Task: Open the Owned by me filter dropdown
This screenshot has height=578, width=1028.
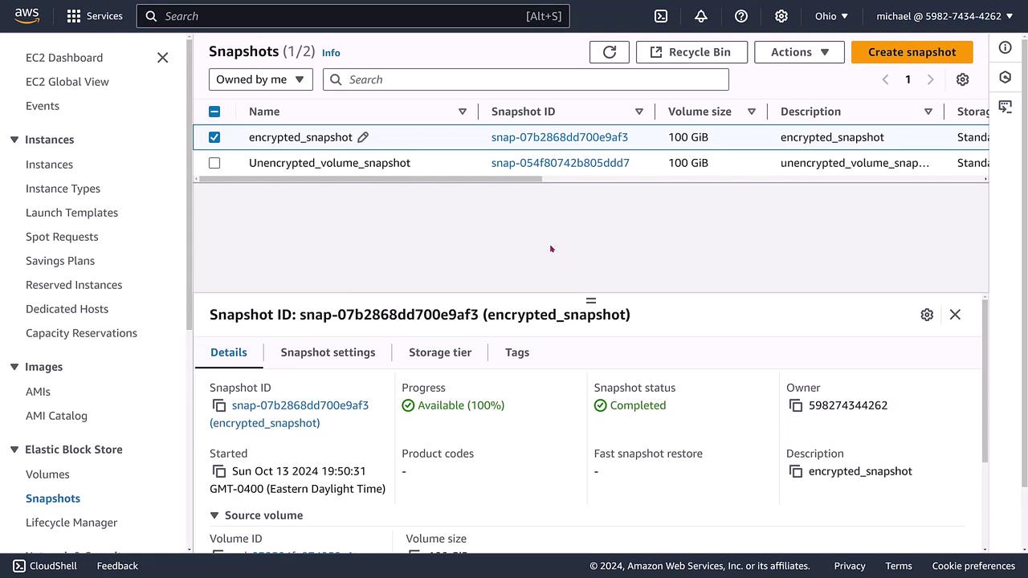Action: pyautogui.click(x=260, y=79)
